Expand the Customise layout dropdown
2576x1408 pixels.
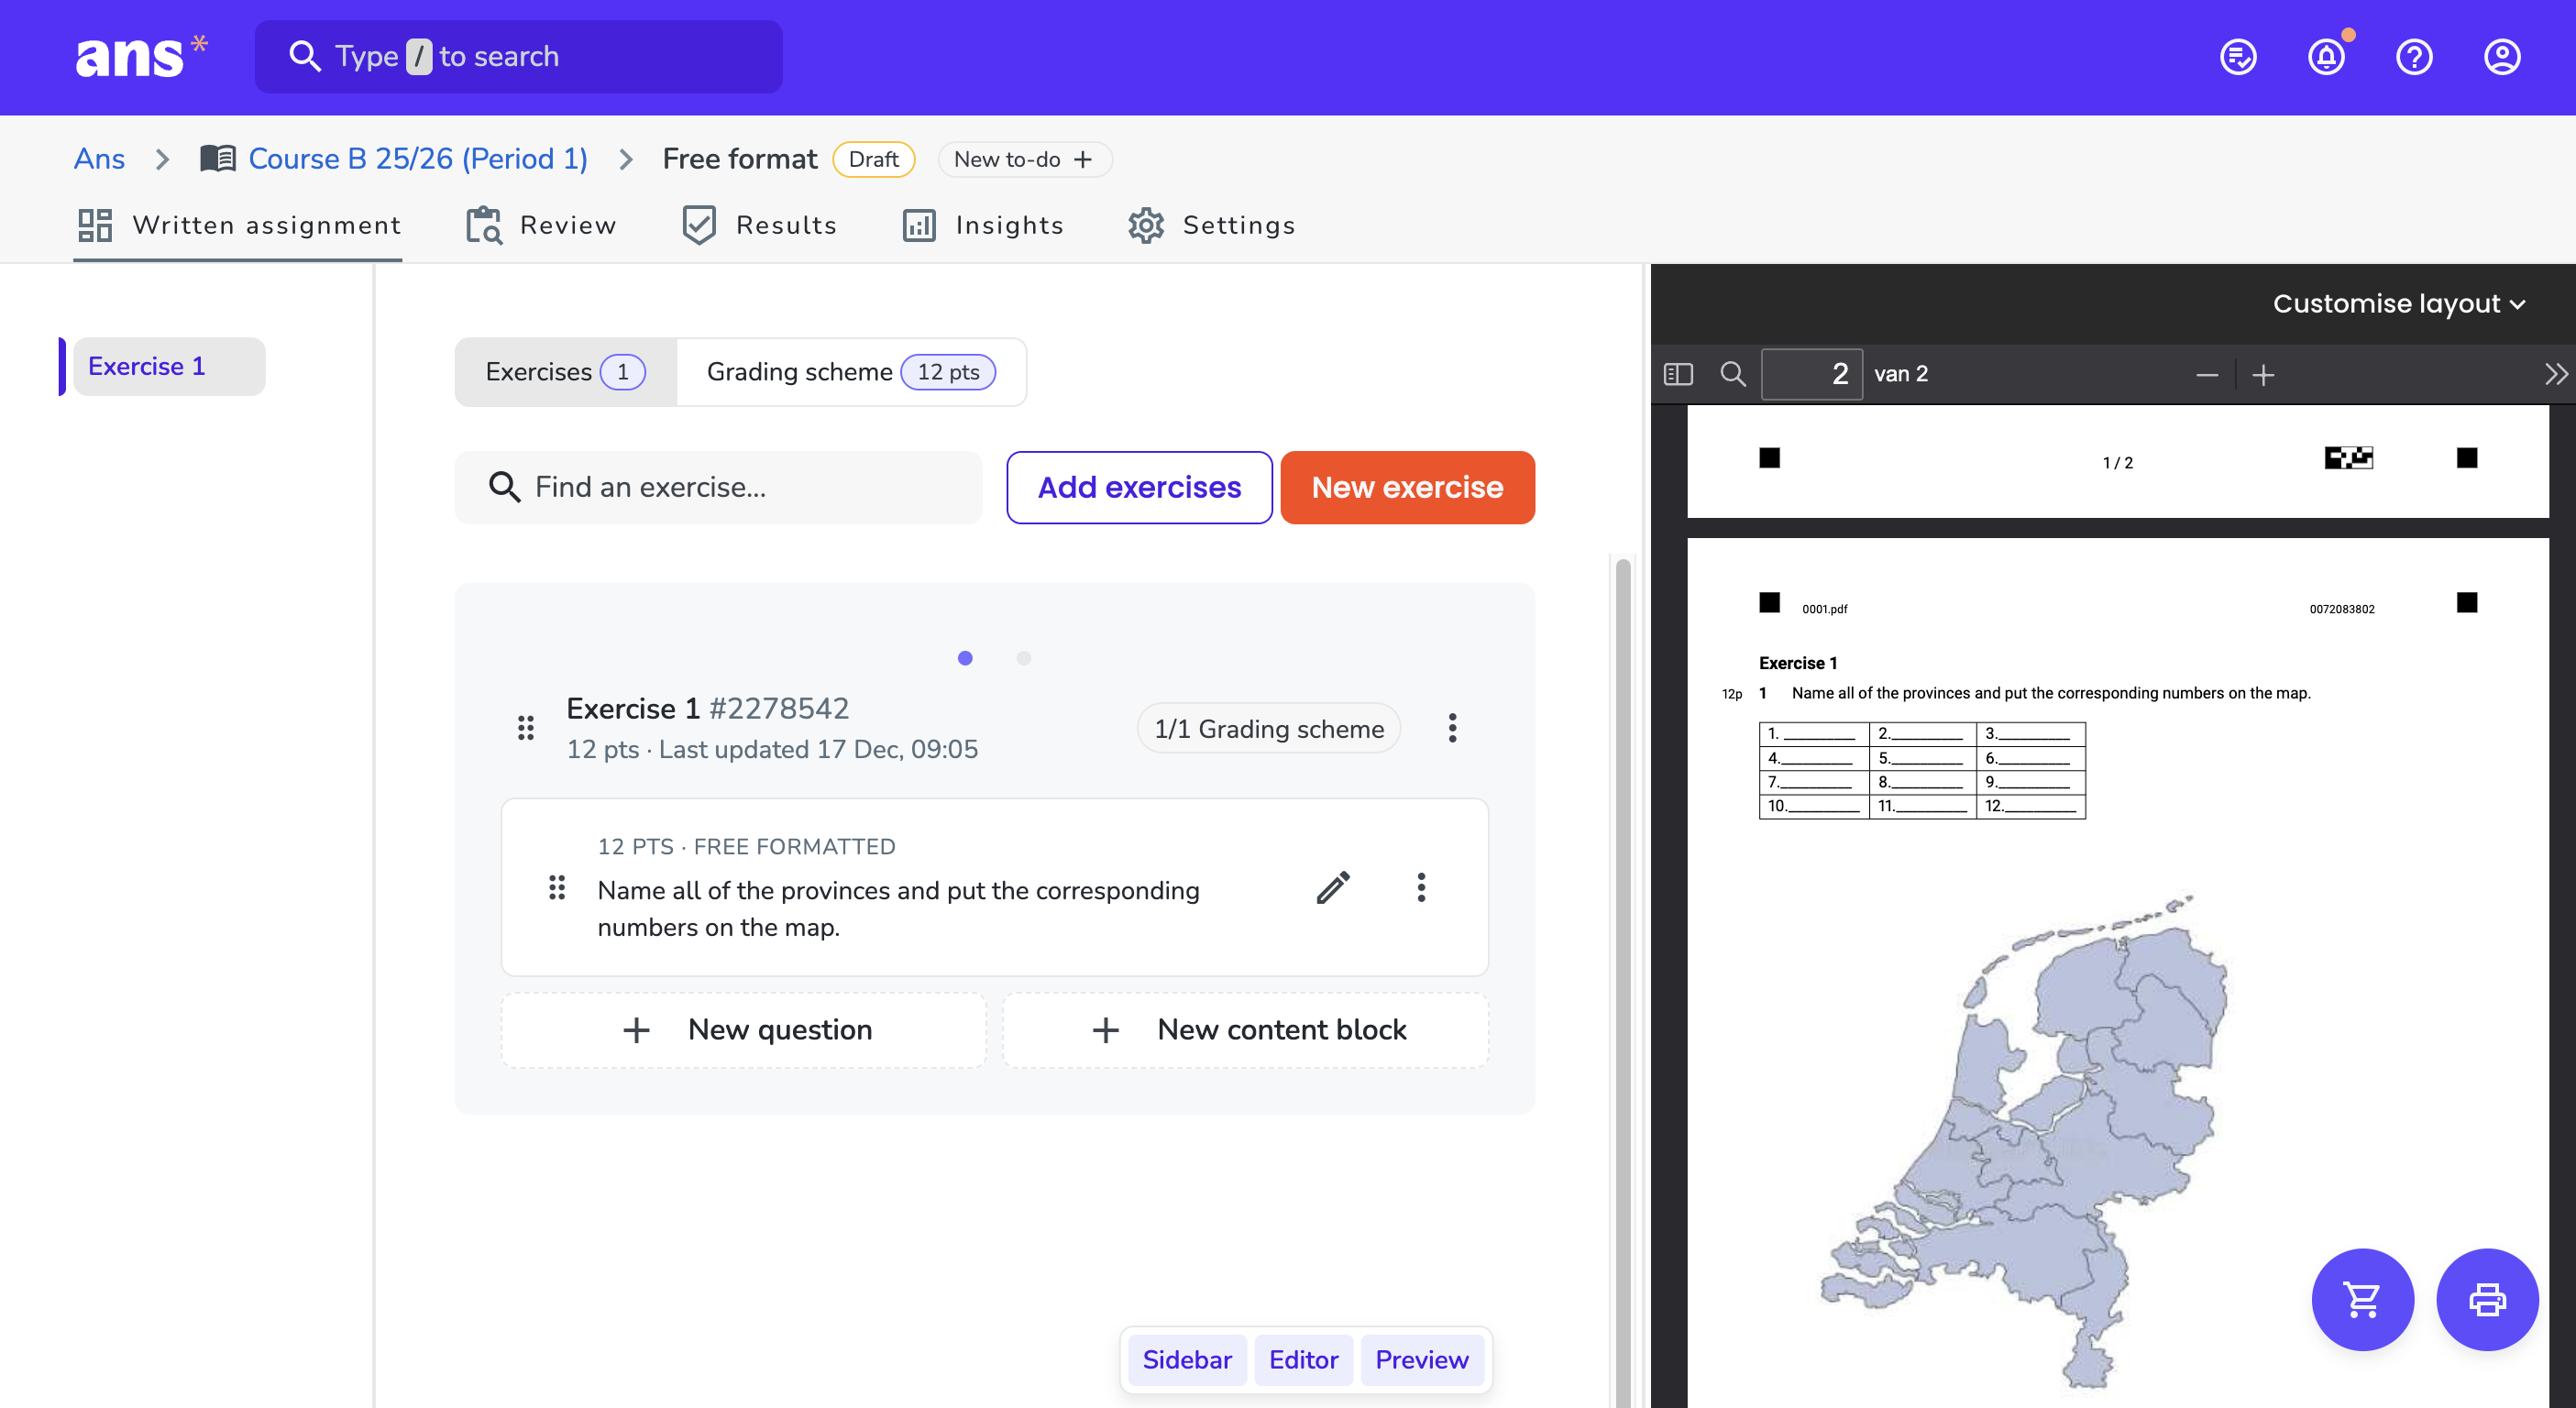click(2399, 303)
